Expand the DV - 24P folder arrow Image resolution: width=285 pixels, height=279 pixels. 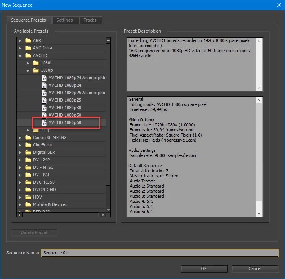click(20, 160)
